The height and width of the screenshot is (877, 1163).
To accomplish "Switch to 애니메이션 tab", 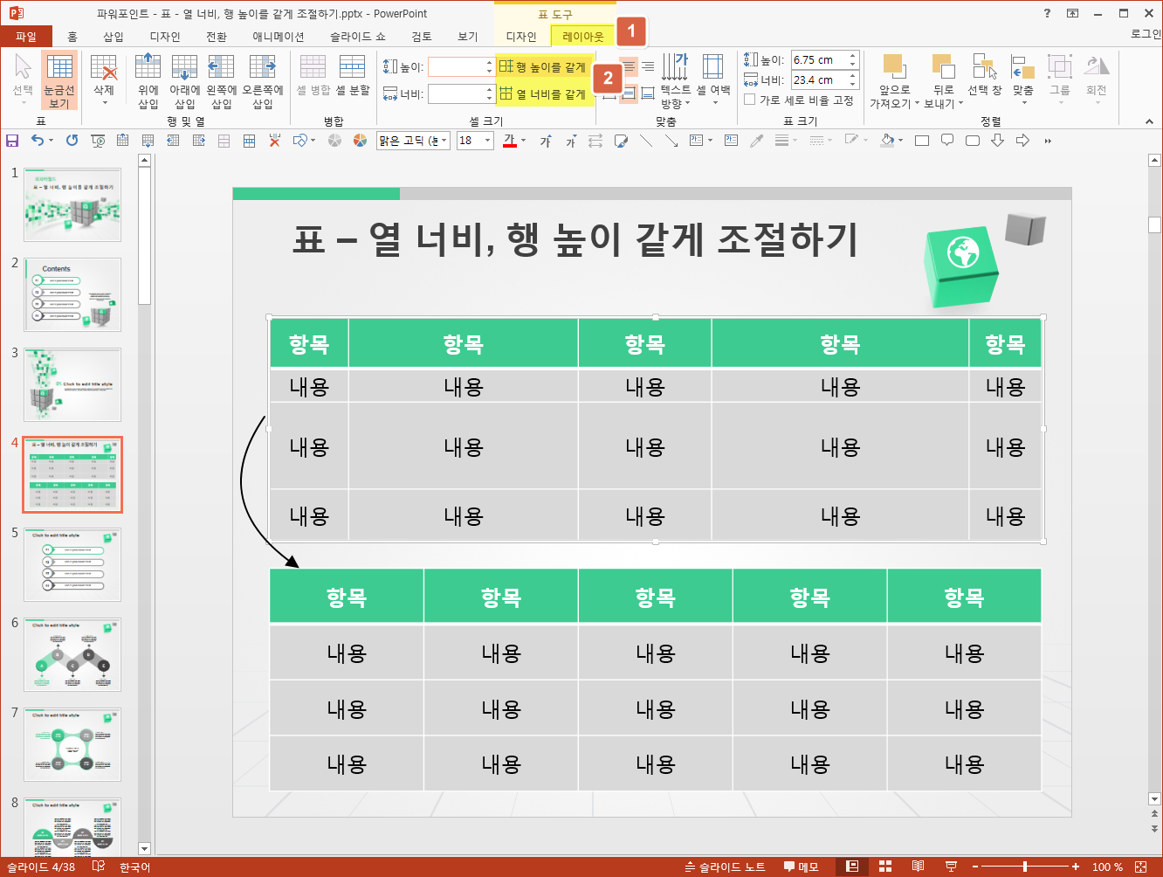I will 279,36.
